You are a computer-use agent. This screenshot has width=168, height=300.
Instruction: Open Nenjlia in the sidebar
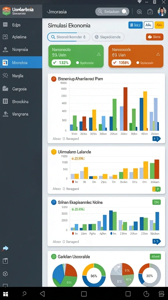tap(21, 76)
